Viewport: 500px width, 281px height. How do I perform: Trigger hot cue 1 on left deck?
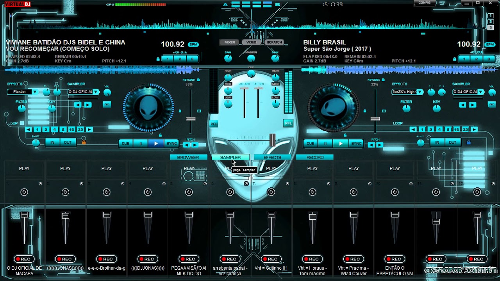click(x=168, y=59)
